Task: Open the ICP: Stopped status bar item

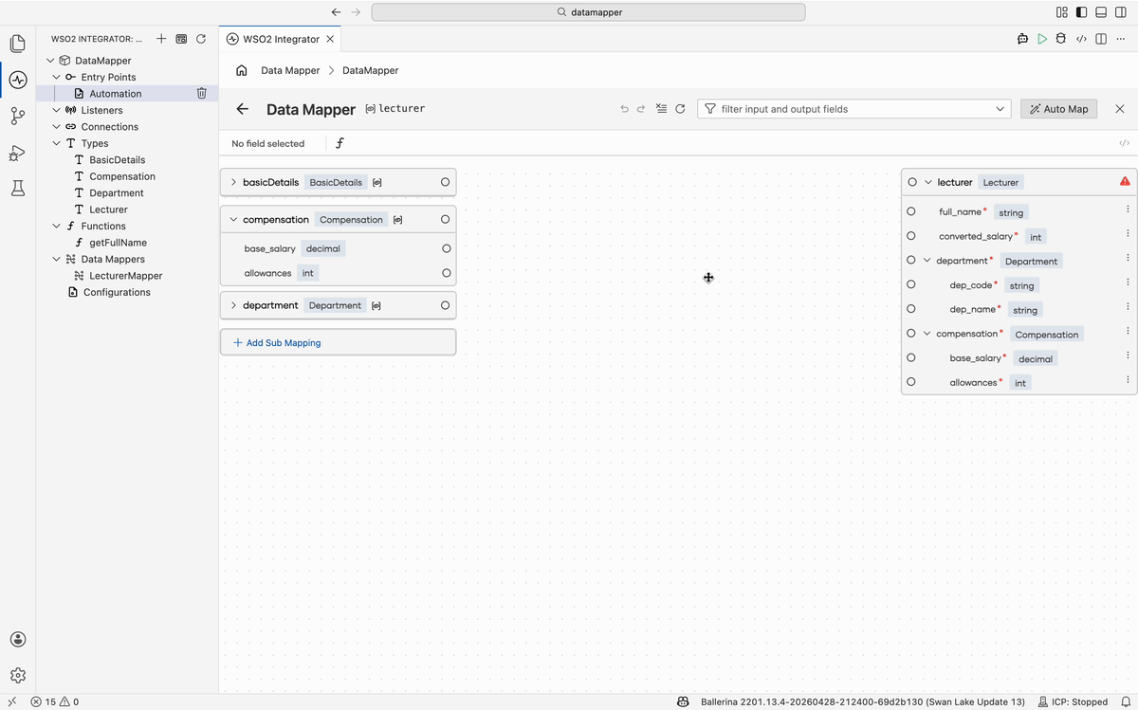Action: tap(1073, 701)
